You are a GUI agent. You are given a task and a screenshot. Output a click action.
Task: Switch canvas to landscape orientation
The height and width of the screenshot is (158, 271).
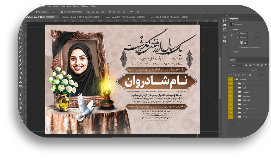tap(246, 43)
